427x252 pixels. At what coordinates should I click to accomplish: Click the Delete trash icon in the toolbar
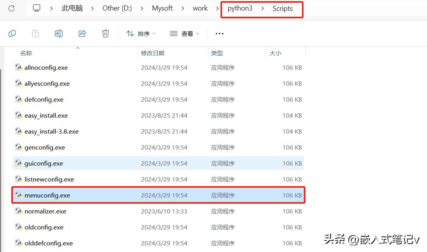coord(105,33)
